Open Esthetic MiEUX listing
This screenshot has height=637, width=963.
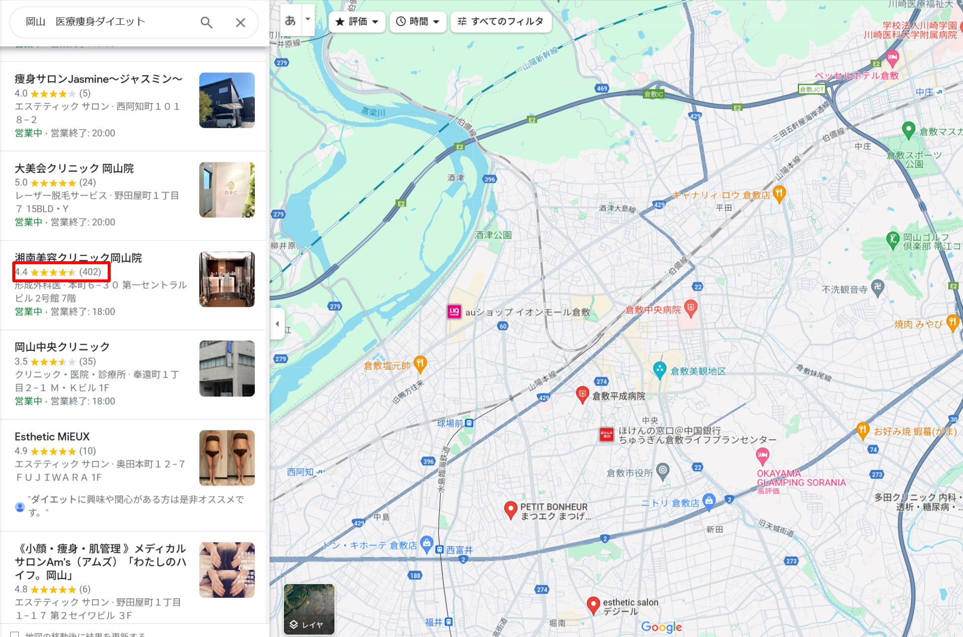133,475
